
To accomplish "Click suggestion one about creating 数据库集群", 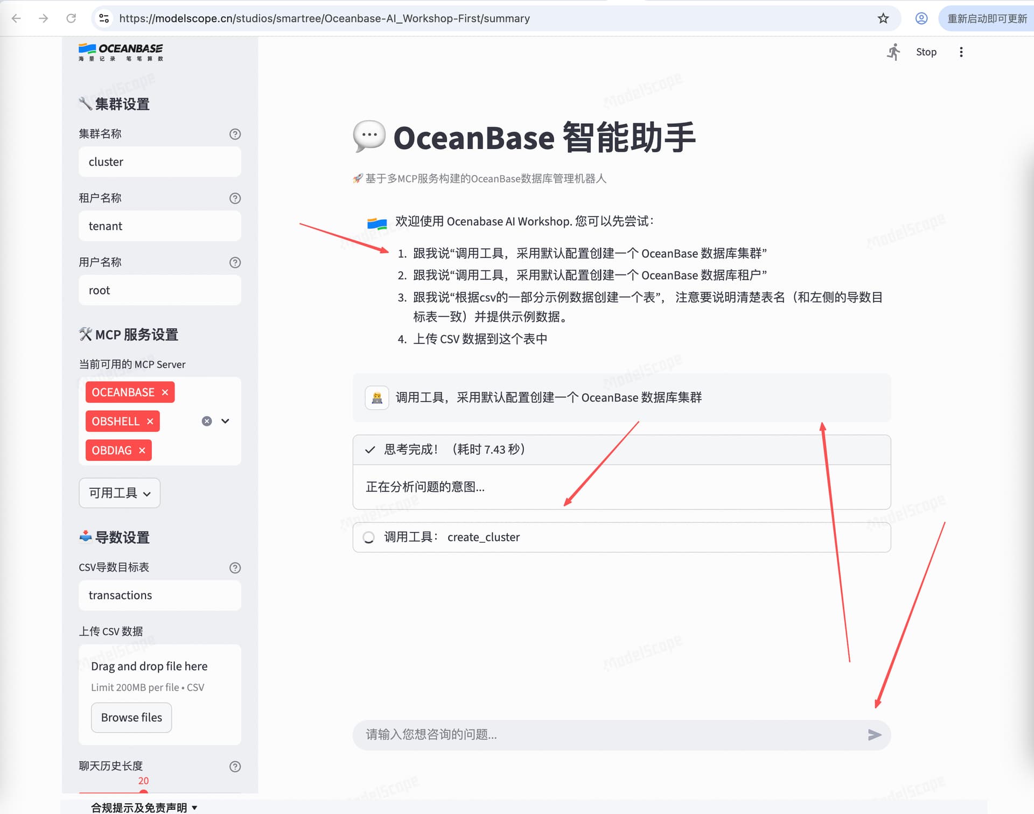I will (590, 254).
